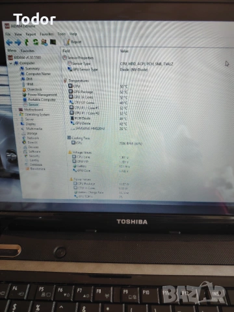Screen dimensions: 234x312
Task: Click the DirectX icon in tree
Action: (x=24, y=142)
